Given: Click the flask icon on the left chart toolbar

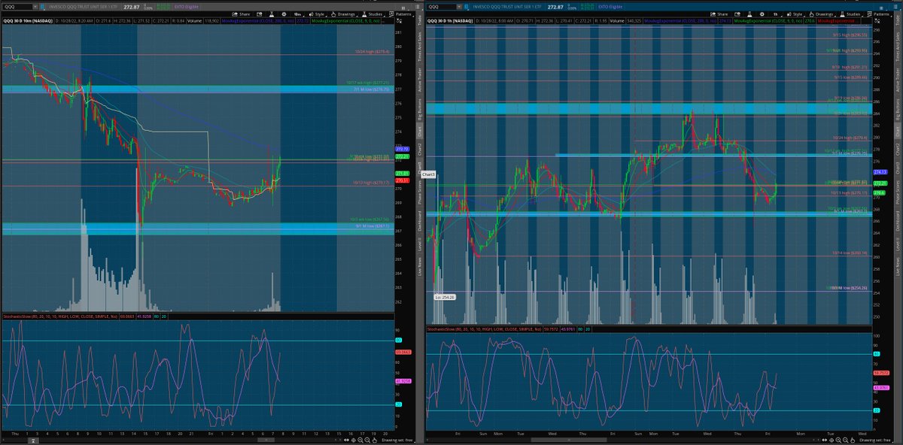Looking at the screenshot, I should [270, 14].
